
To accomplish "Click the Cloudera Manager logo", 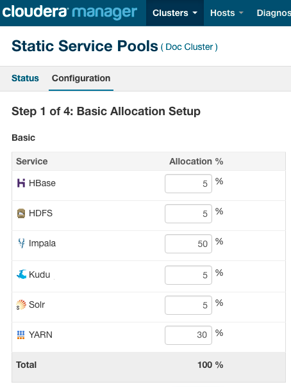I will (x=70, y=12).
